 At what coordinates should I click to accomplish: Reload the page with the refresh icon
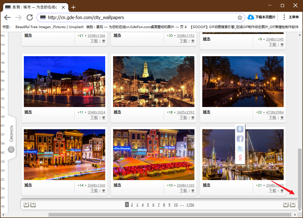click(x=30, y=17)
